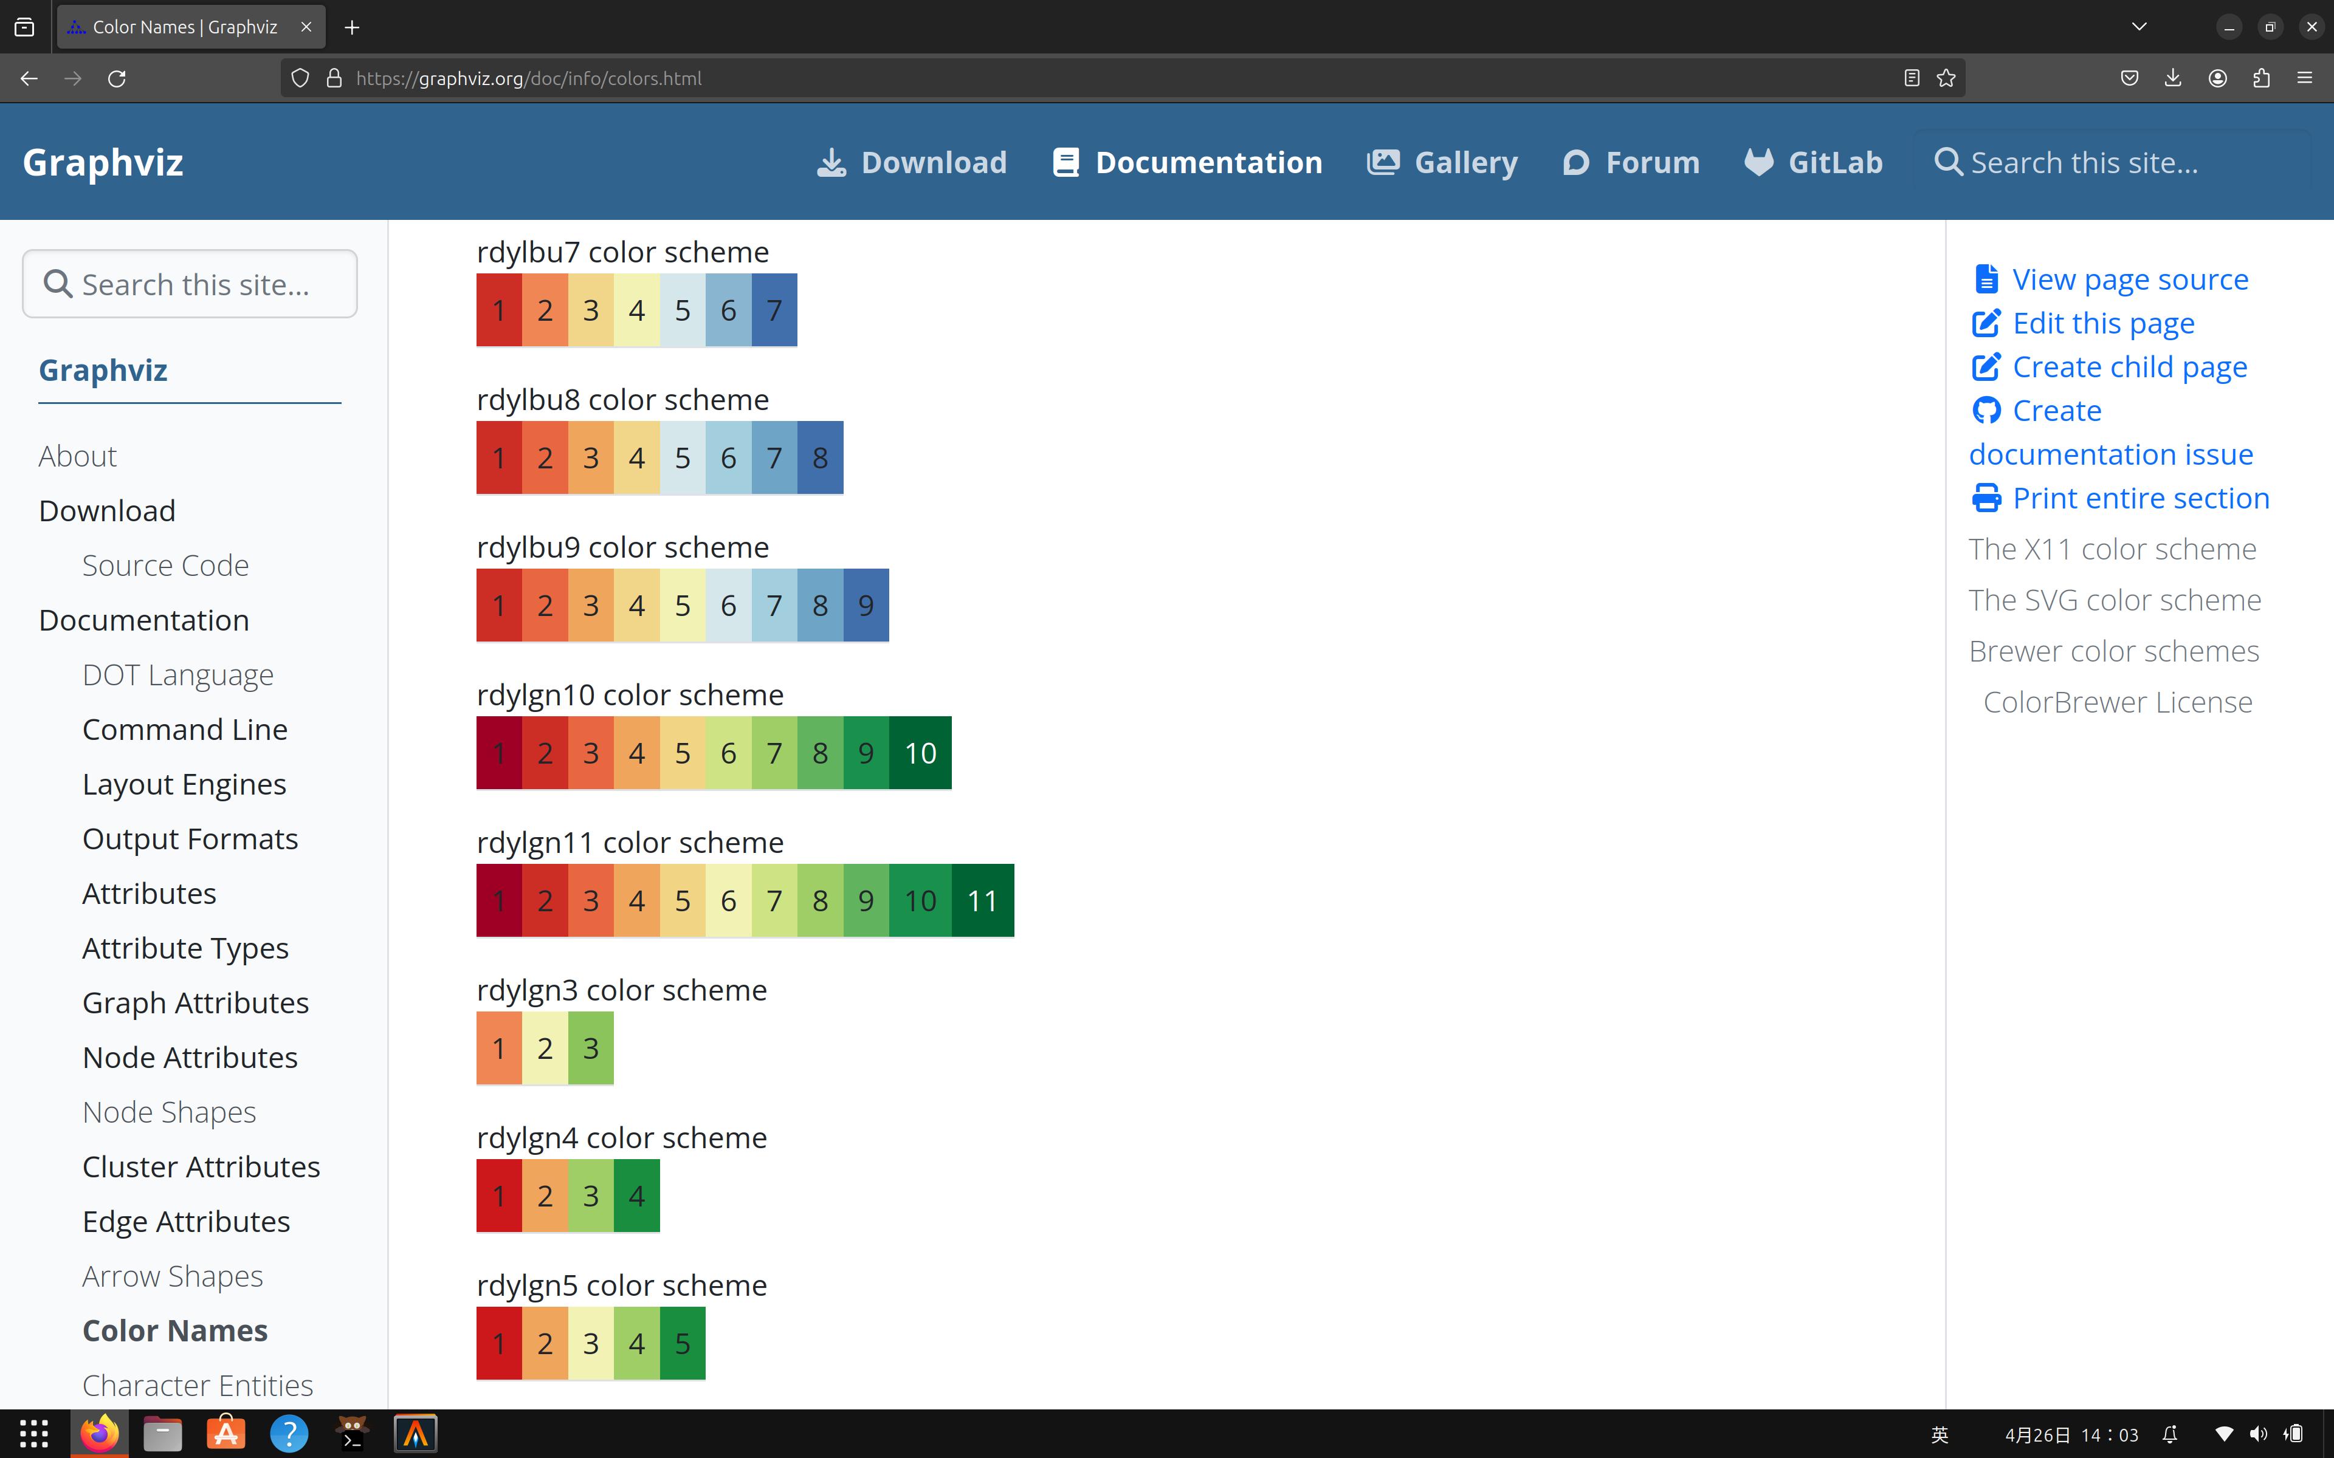Viewport: 2334px width, 1458px height.
Task: Open Ubuntu show applications grid
Action: pos(34,1434)
